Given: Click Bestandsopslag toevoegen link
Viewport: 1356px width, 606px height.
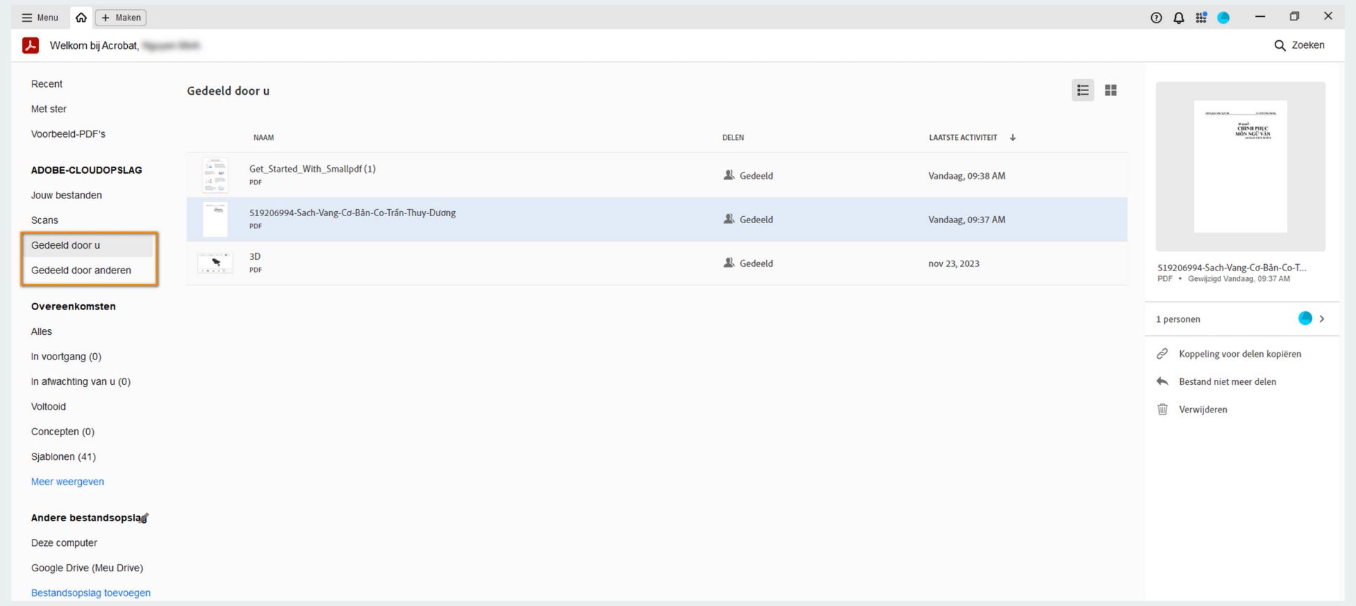Looking at the screenshot, I should 91,593.
